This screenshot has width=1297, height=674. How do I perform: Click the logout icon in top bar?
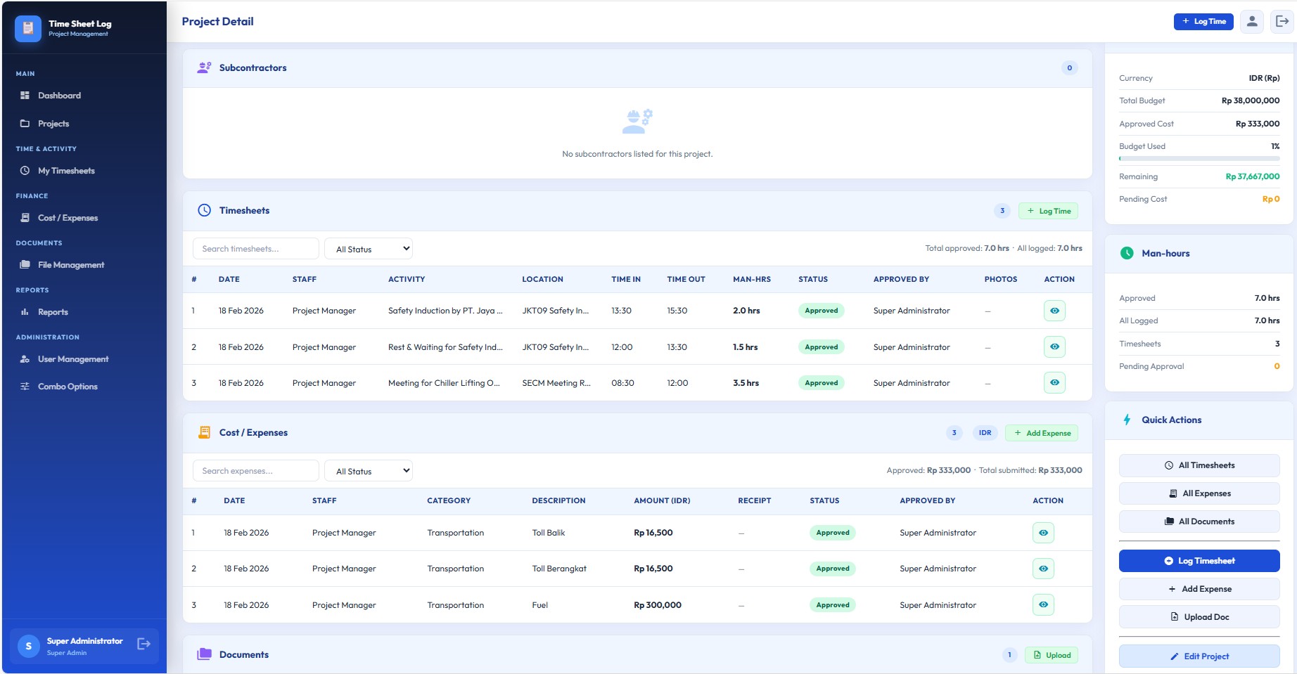pos(1282,22)
